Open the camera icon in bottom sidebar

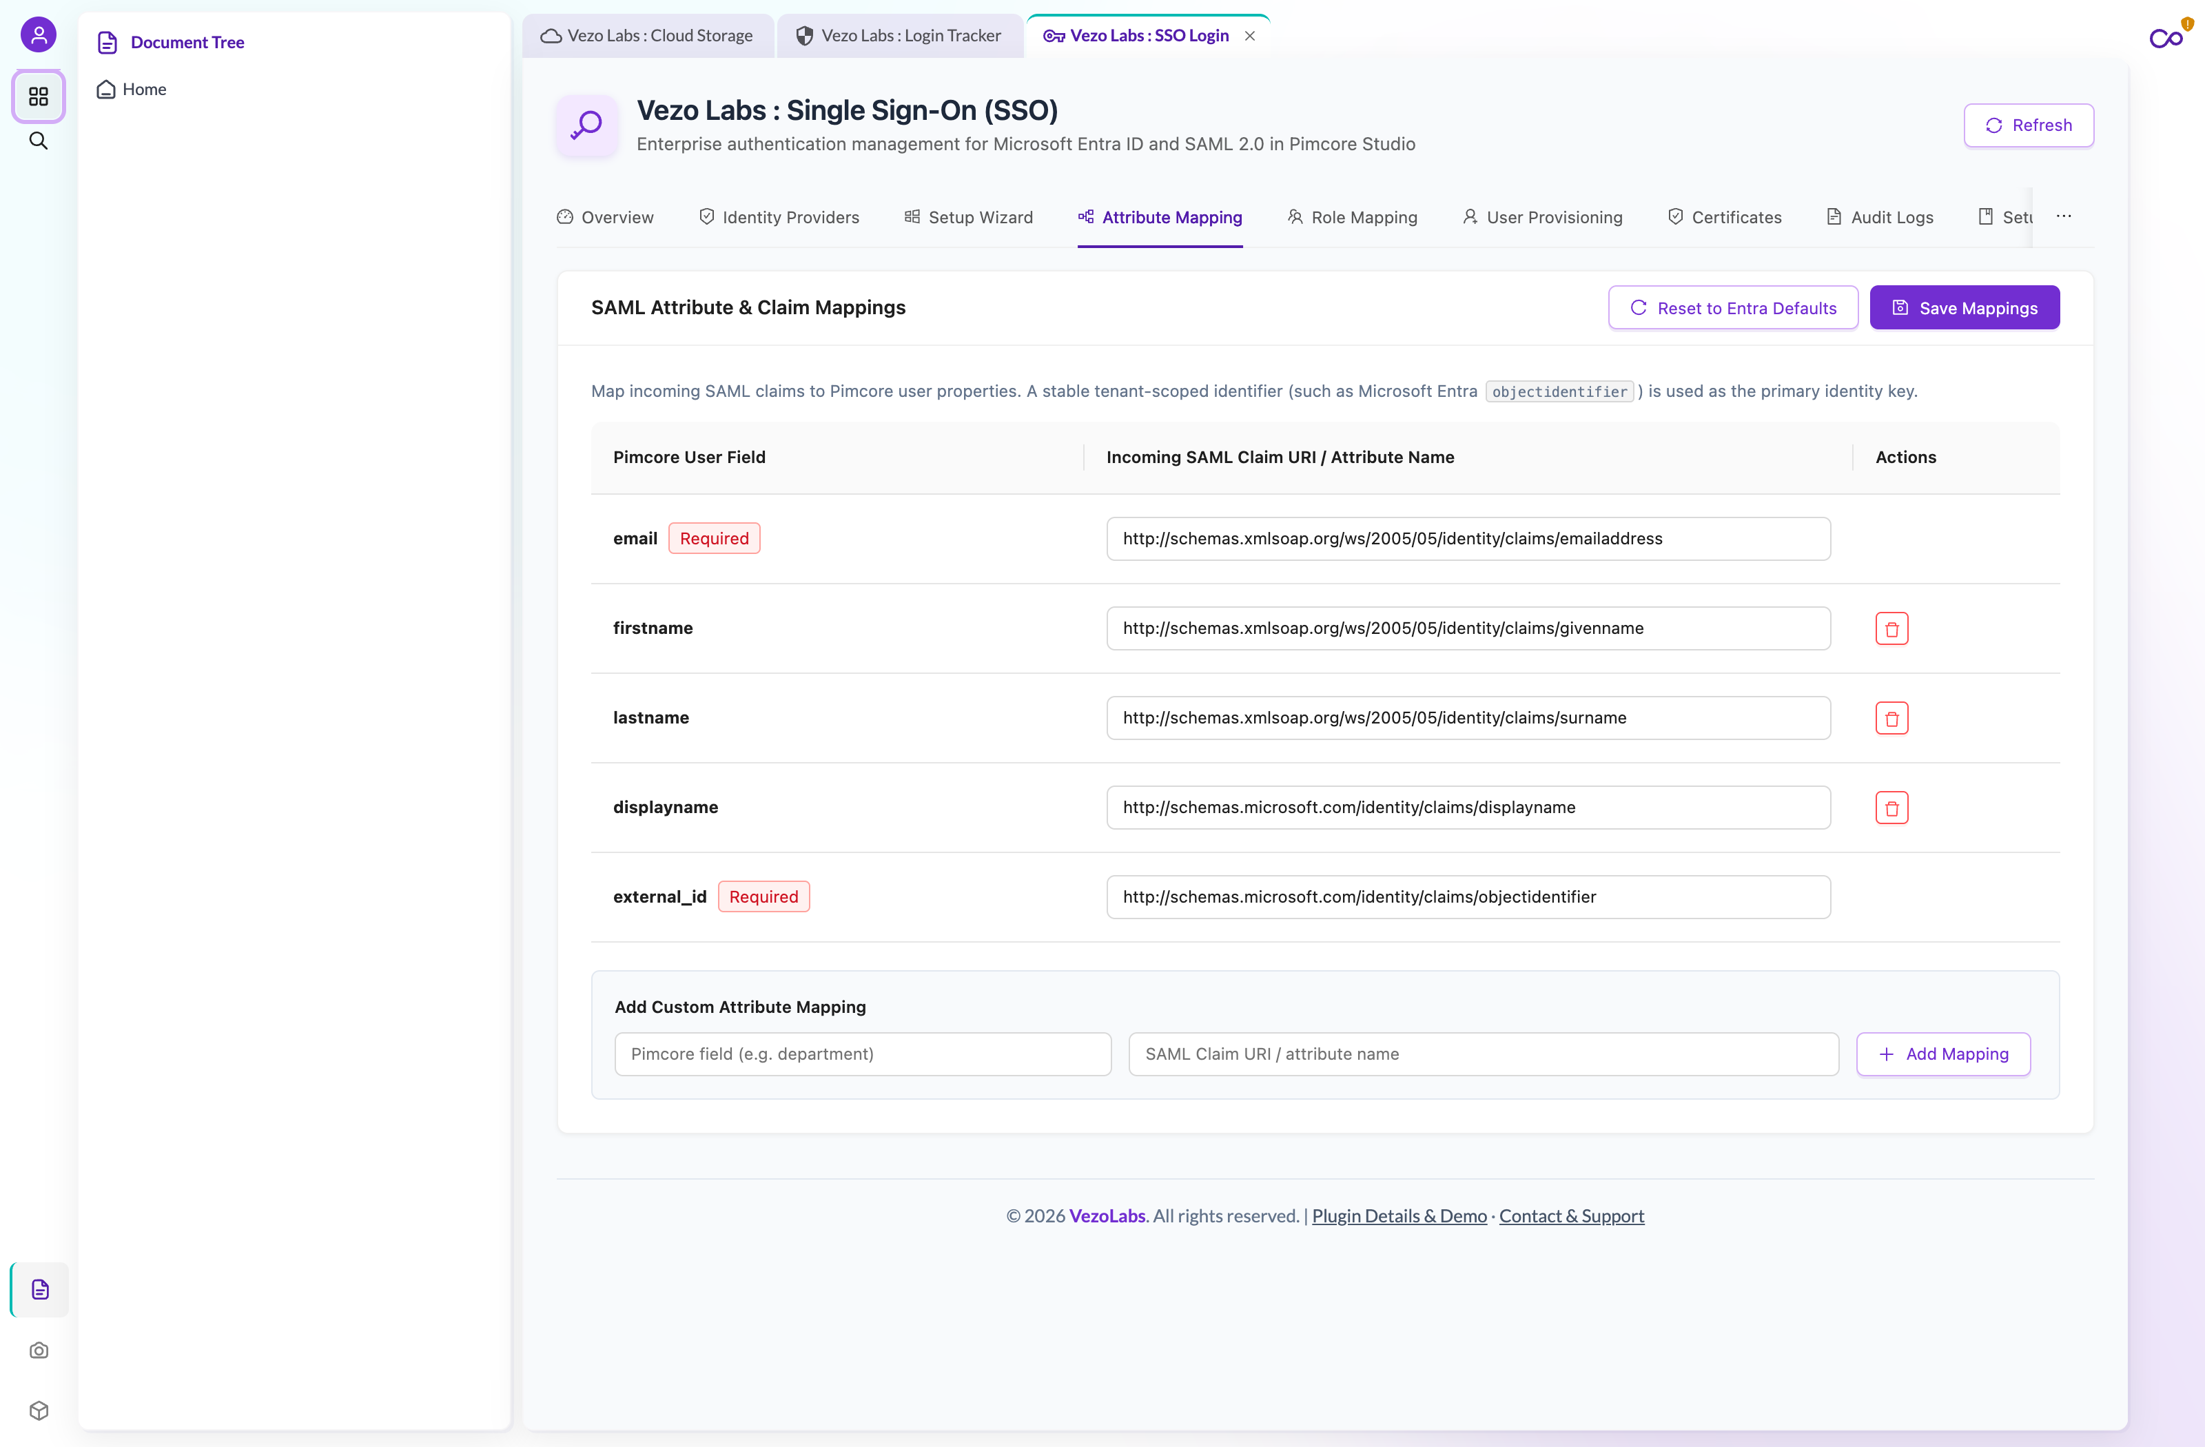(x=39, y=1350)
